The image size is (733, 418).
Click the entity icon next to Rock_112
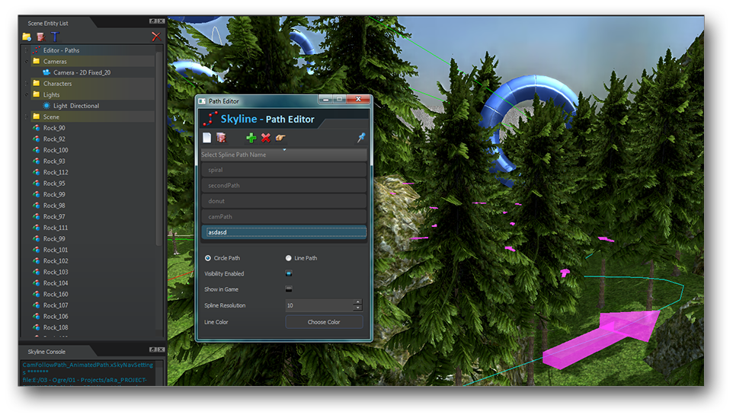coord(37,172)
